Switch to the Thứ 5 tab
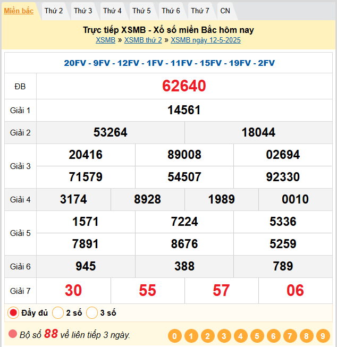The image size is (337, 347). 141,11
